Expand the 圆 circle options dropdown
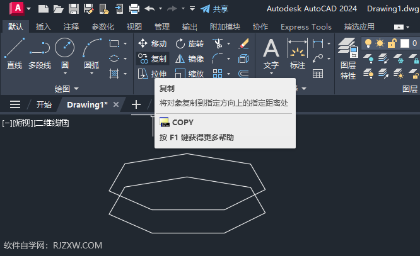The image size is (420, 256). pyautogui.click(x=65, y=73)
